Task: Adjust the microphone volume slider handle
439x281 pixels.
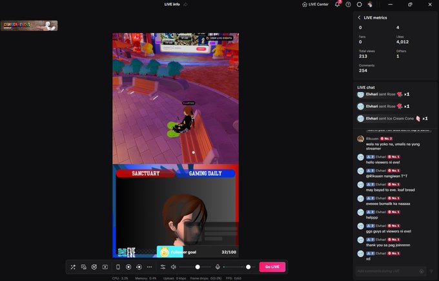Action: pyautogui.click(x=249, y=267)
